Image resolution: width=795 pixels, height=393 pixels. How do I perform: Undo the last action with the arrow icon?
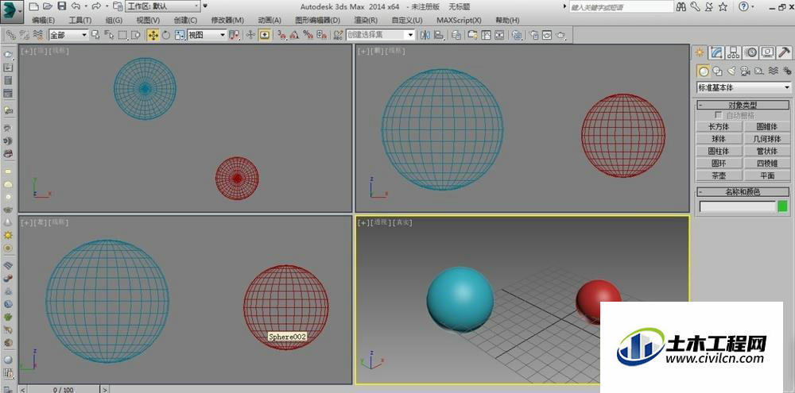[x=76, y=6]
